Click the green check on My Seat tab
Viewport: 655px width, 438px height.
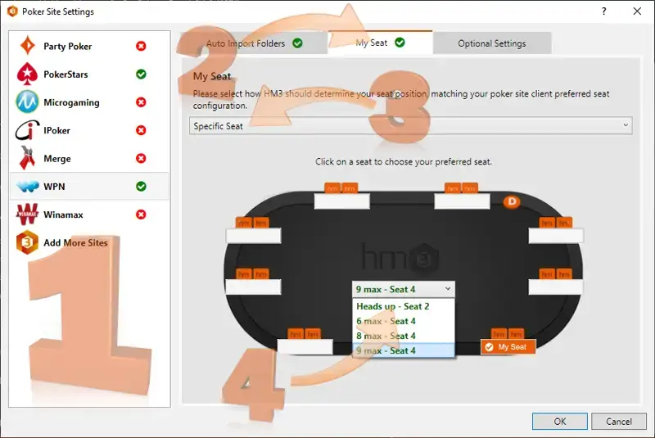400,43
